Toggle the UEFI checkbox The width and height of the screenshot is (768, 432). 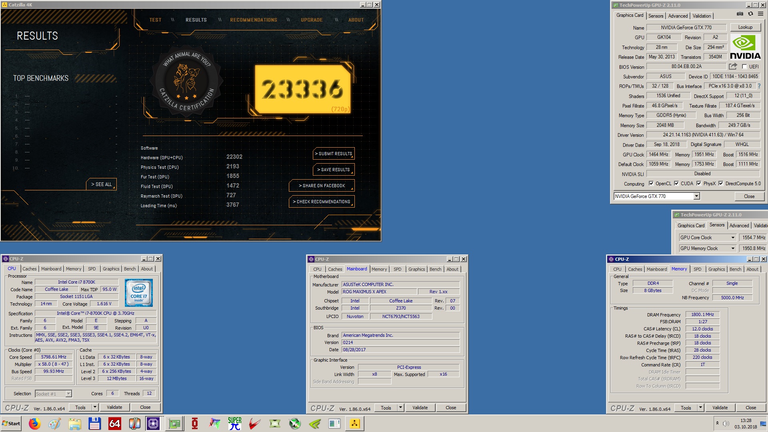[x=744, y=67]
